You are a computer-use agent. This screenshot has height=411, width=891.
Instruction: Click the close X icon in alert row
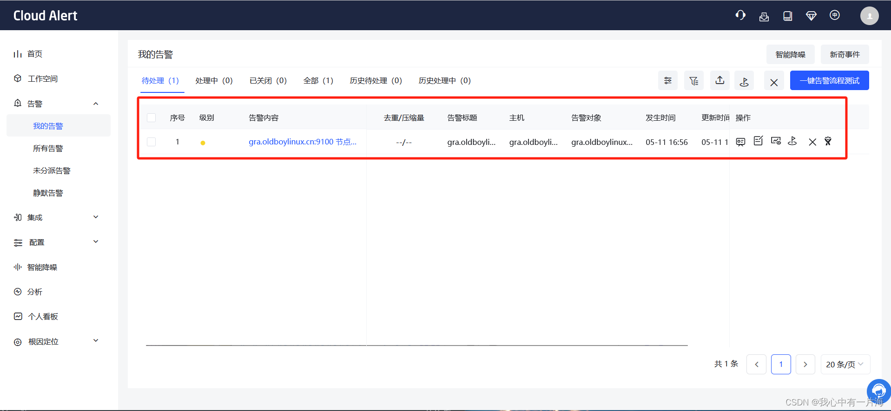(812, 142)
